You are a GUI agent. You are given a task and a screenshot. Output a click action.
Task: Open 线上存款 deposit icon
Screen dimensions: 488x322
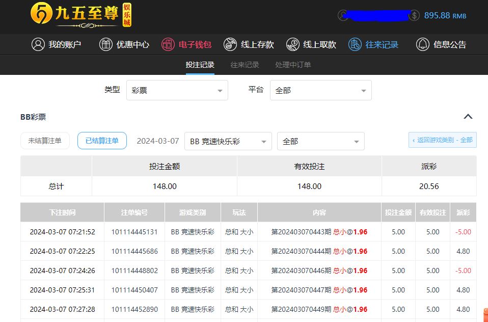pyautogui.click(x=230, y=44)
